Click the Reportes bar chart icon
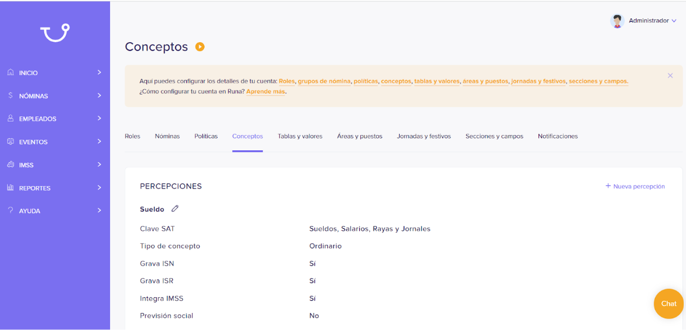This screenshot has height=330, width=686. pos(11,187)
